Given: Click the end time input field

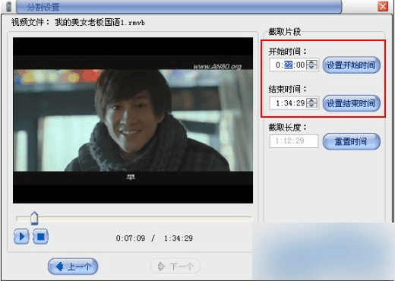Looking at the screenshot, I should 288,103.
